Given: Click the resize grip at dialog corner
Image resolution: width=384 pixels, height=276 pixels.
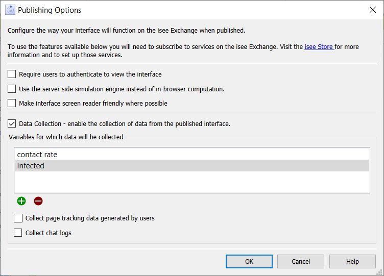Looking at the screenshot, I should 379,272.
